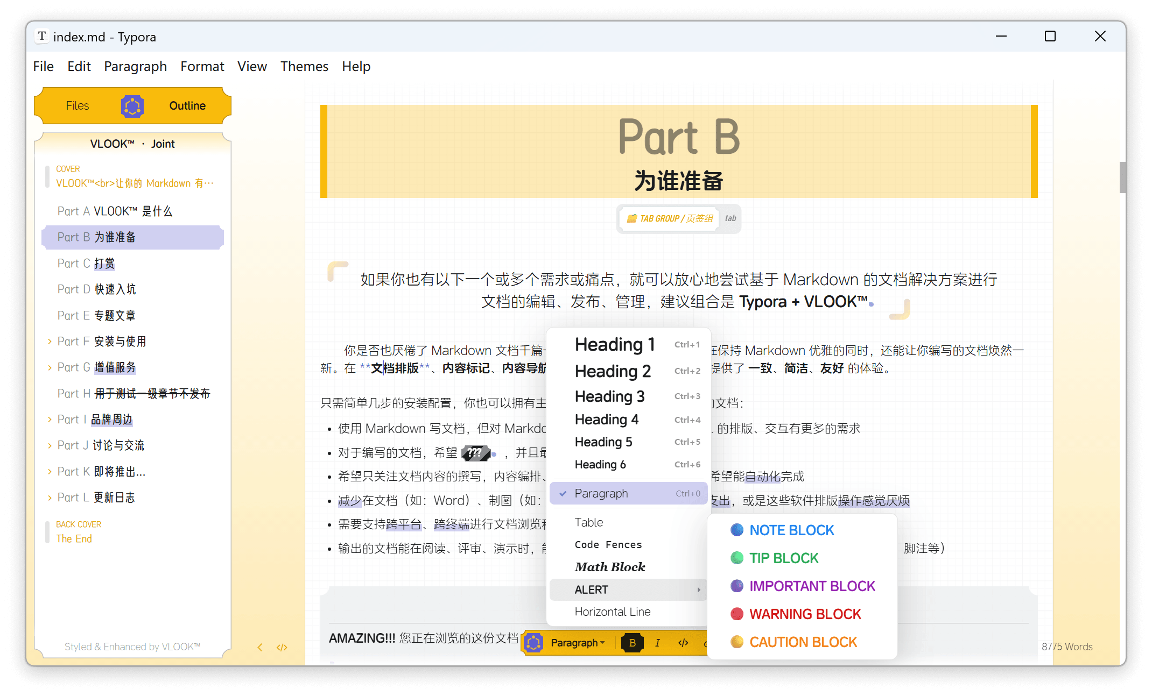Click the purple IMPORTANT BLOCK circle icon

pos(737,586)
